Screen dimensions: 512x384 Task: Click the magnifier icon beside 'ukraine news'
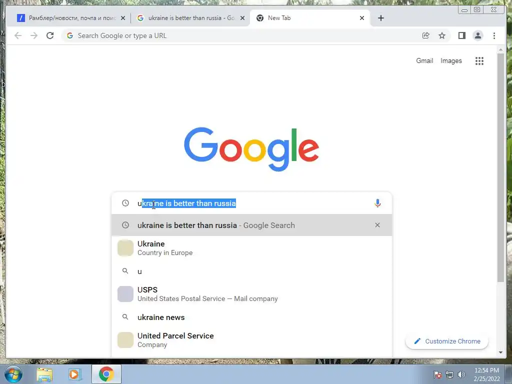tap(125, 316)
